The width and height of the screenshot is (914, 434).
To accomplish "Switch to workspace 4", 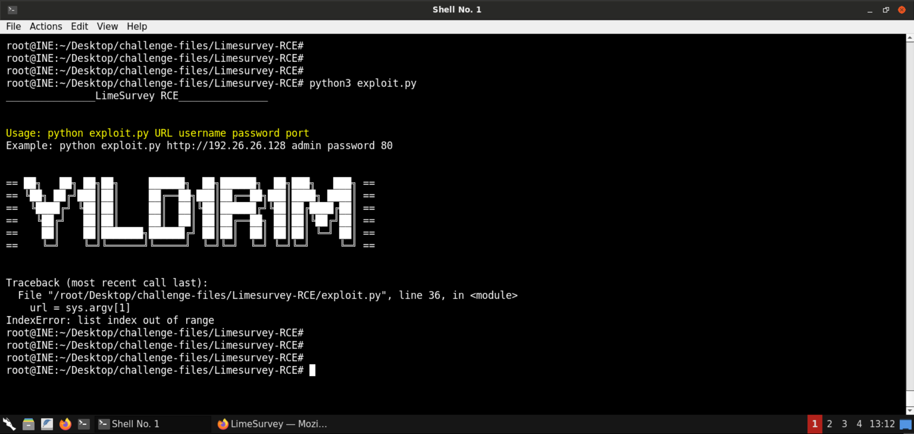I will 859,424.
